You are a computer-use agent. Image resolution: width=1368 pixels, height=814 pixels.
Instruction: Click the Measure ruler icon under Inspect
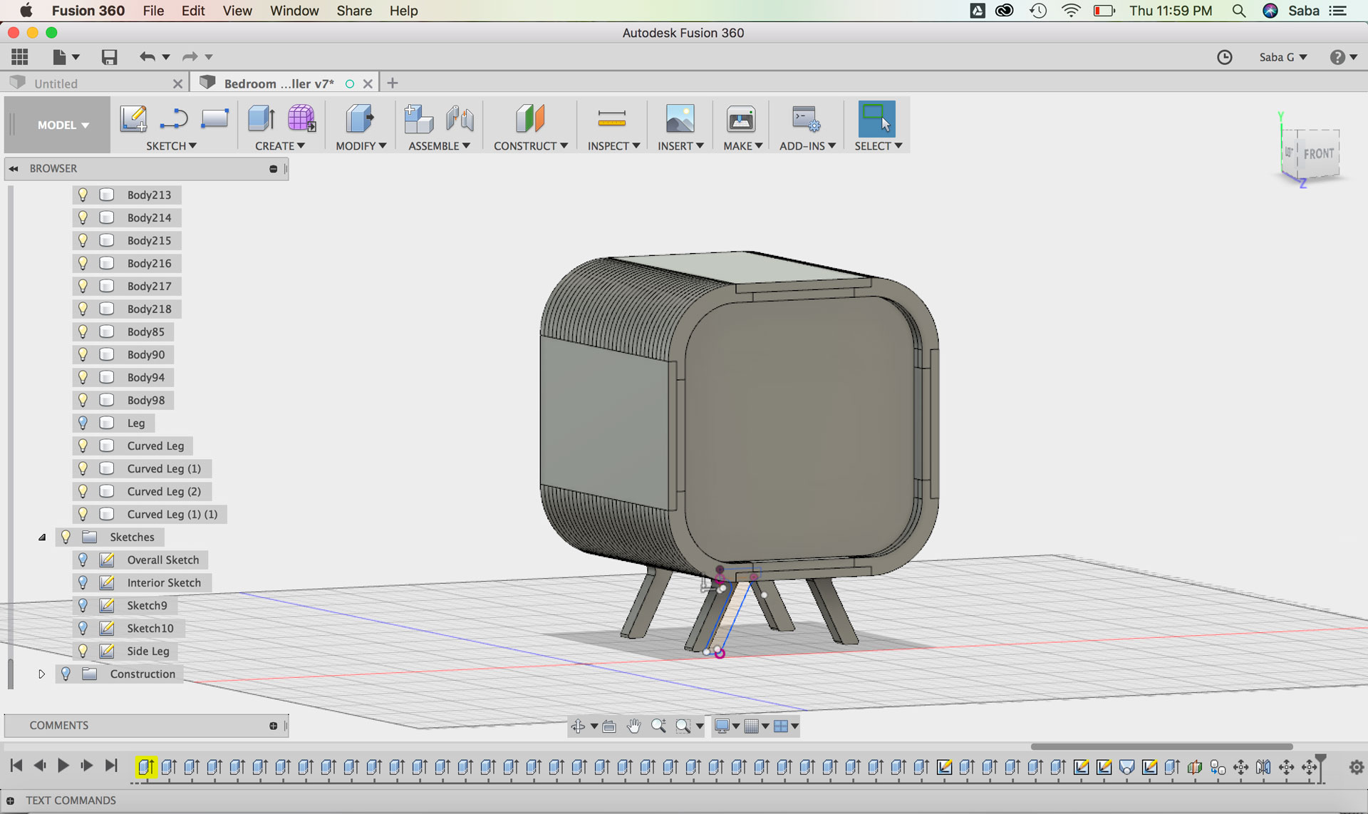pos(611,118)
